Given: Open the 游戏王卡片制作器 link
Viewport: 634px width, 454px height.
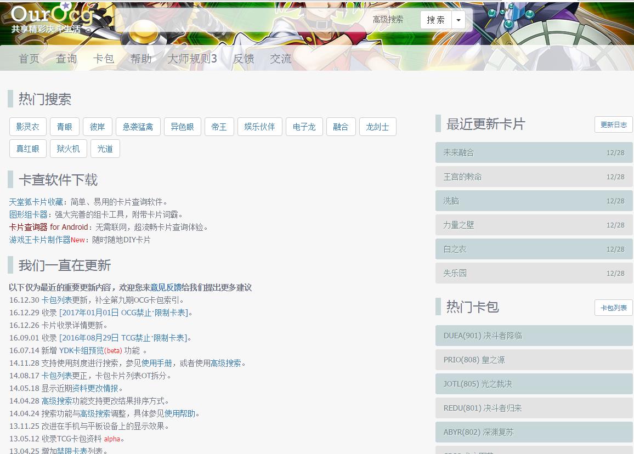Looking at the screenshot, I should pos(39,239).
